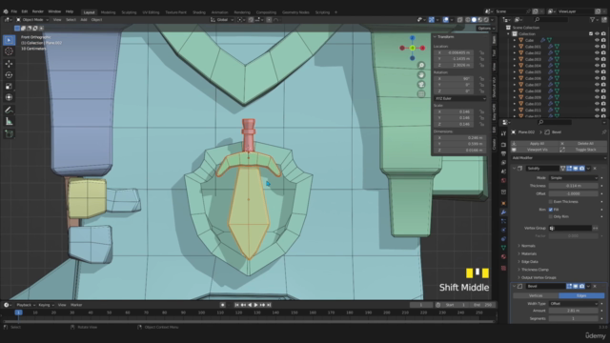Click the timeline play button

click(255, 305)
